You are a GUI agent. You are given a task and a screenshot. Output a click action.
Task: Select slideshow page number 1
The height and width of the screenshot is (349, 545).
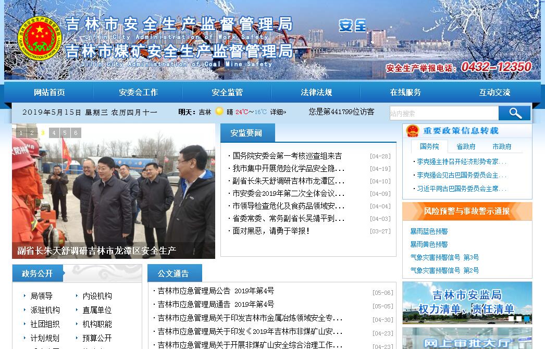click(21, 133)
